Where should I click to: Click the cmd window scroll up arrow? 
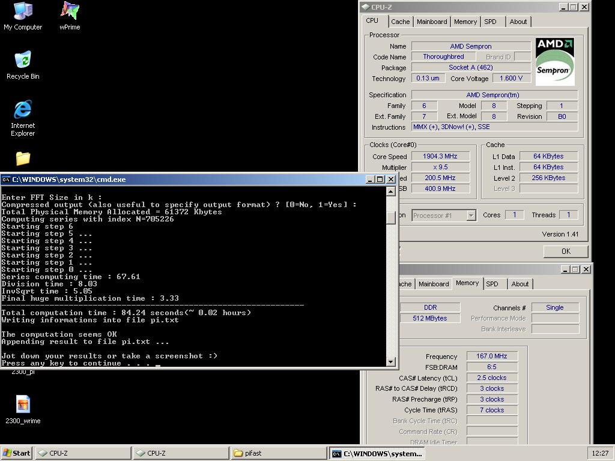390,191
